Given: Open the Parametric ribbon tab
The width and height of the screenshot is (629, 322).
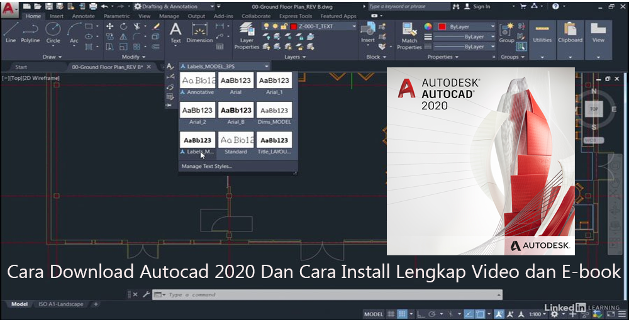Looking at the screenshot, I should pos(117,16).
